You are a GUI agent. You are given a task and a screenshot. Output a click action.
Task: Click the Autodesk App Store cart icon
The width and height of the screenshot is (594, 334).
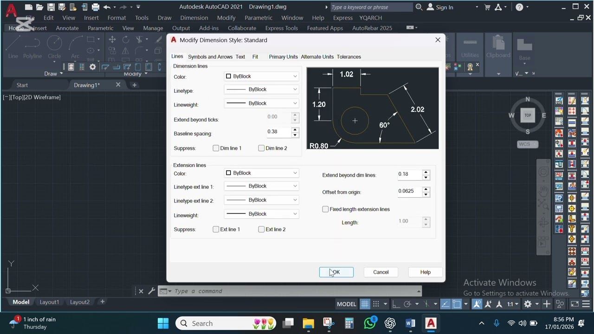point(487,7)
